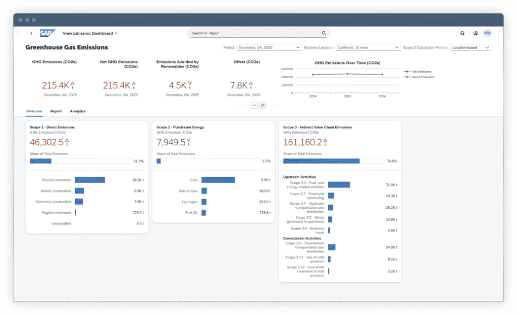Open the feedback icon beside the avatar
517x315 pixels.
475,33
